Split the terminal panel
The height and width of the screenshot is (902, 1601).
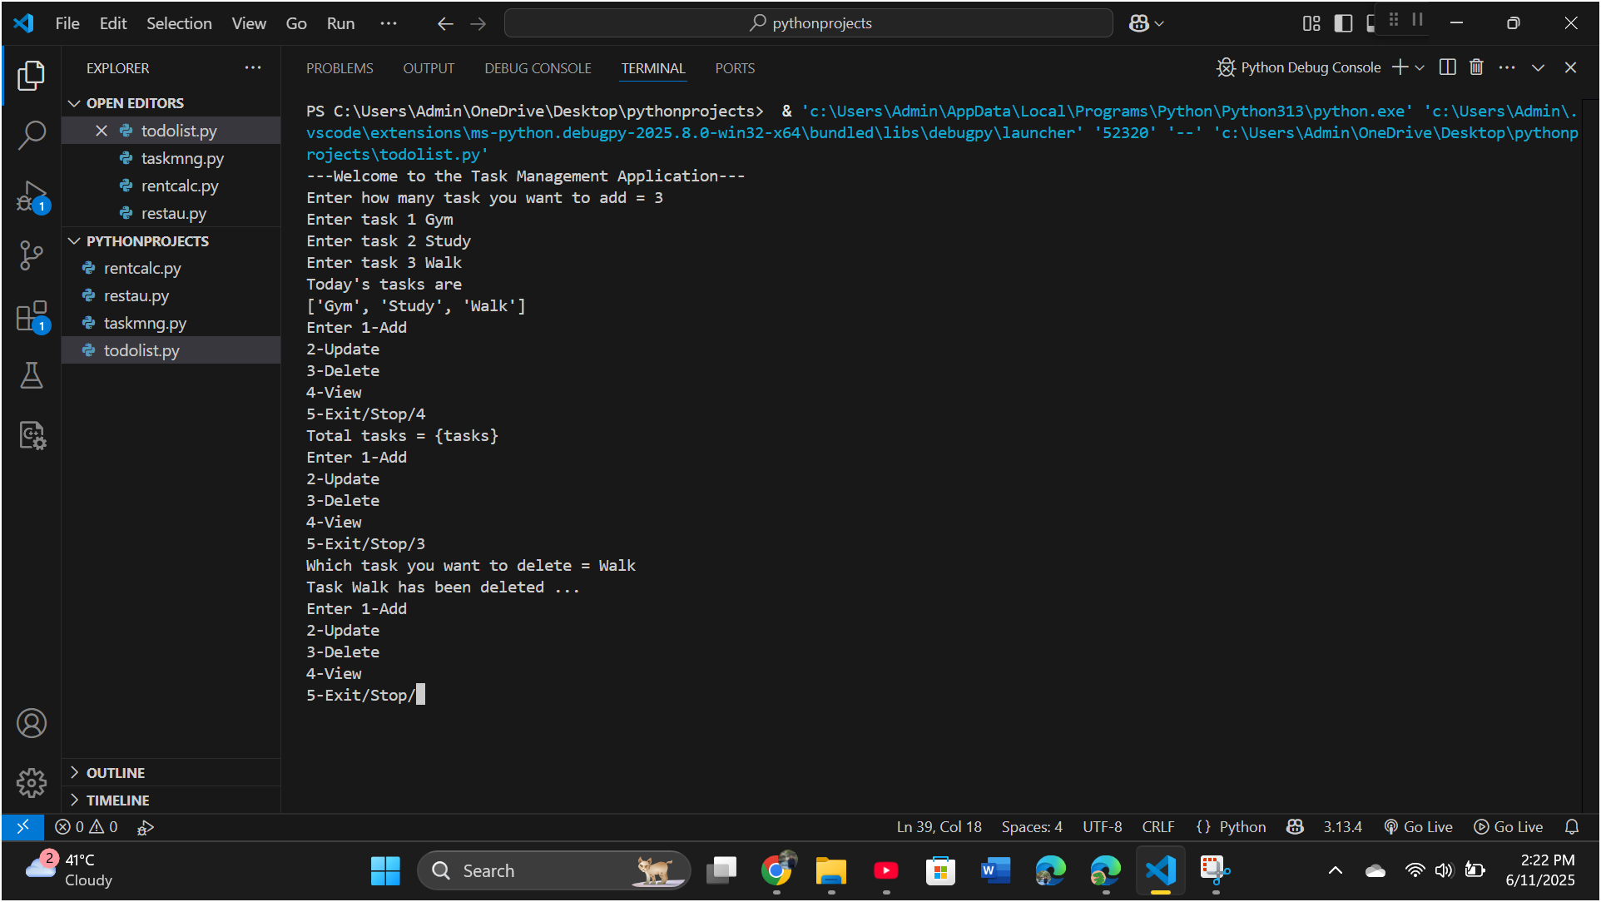pyautogui.click(x=1447, y=67)
